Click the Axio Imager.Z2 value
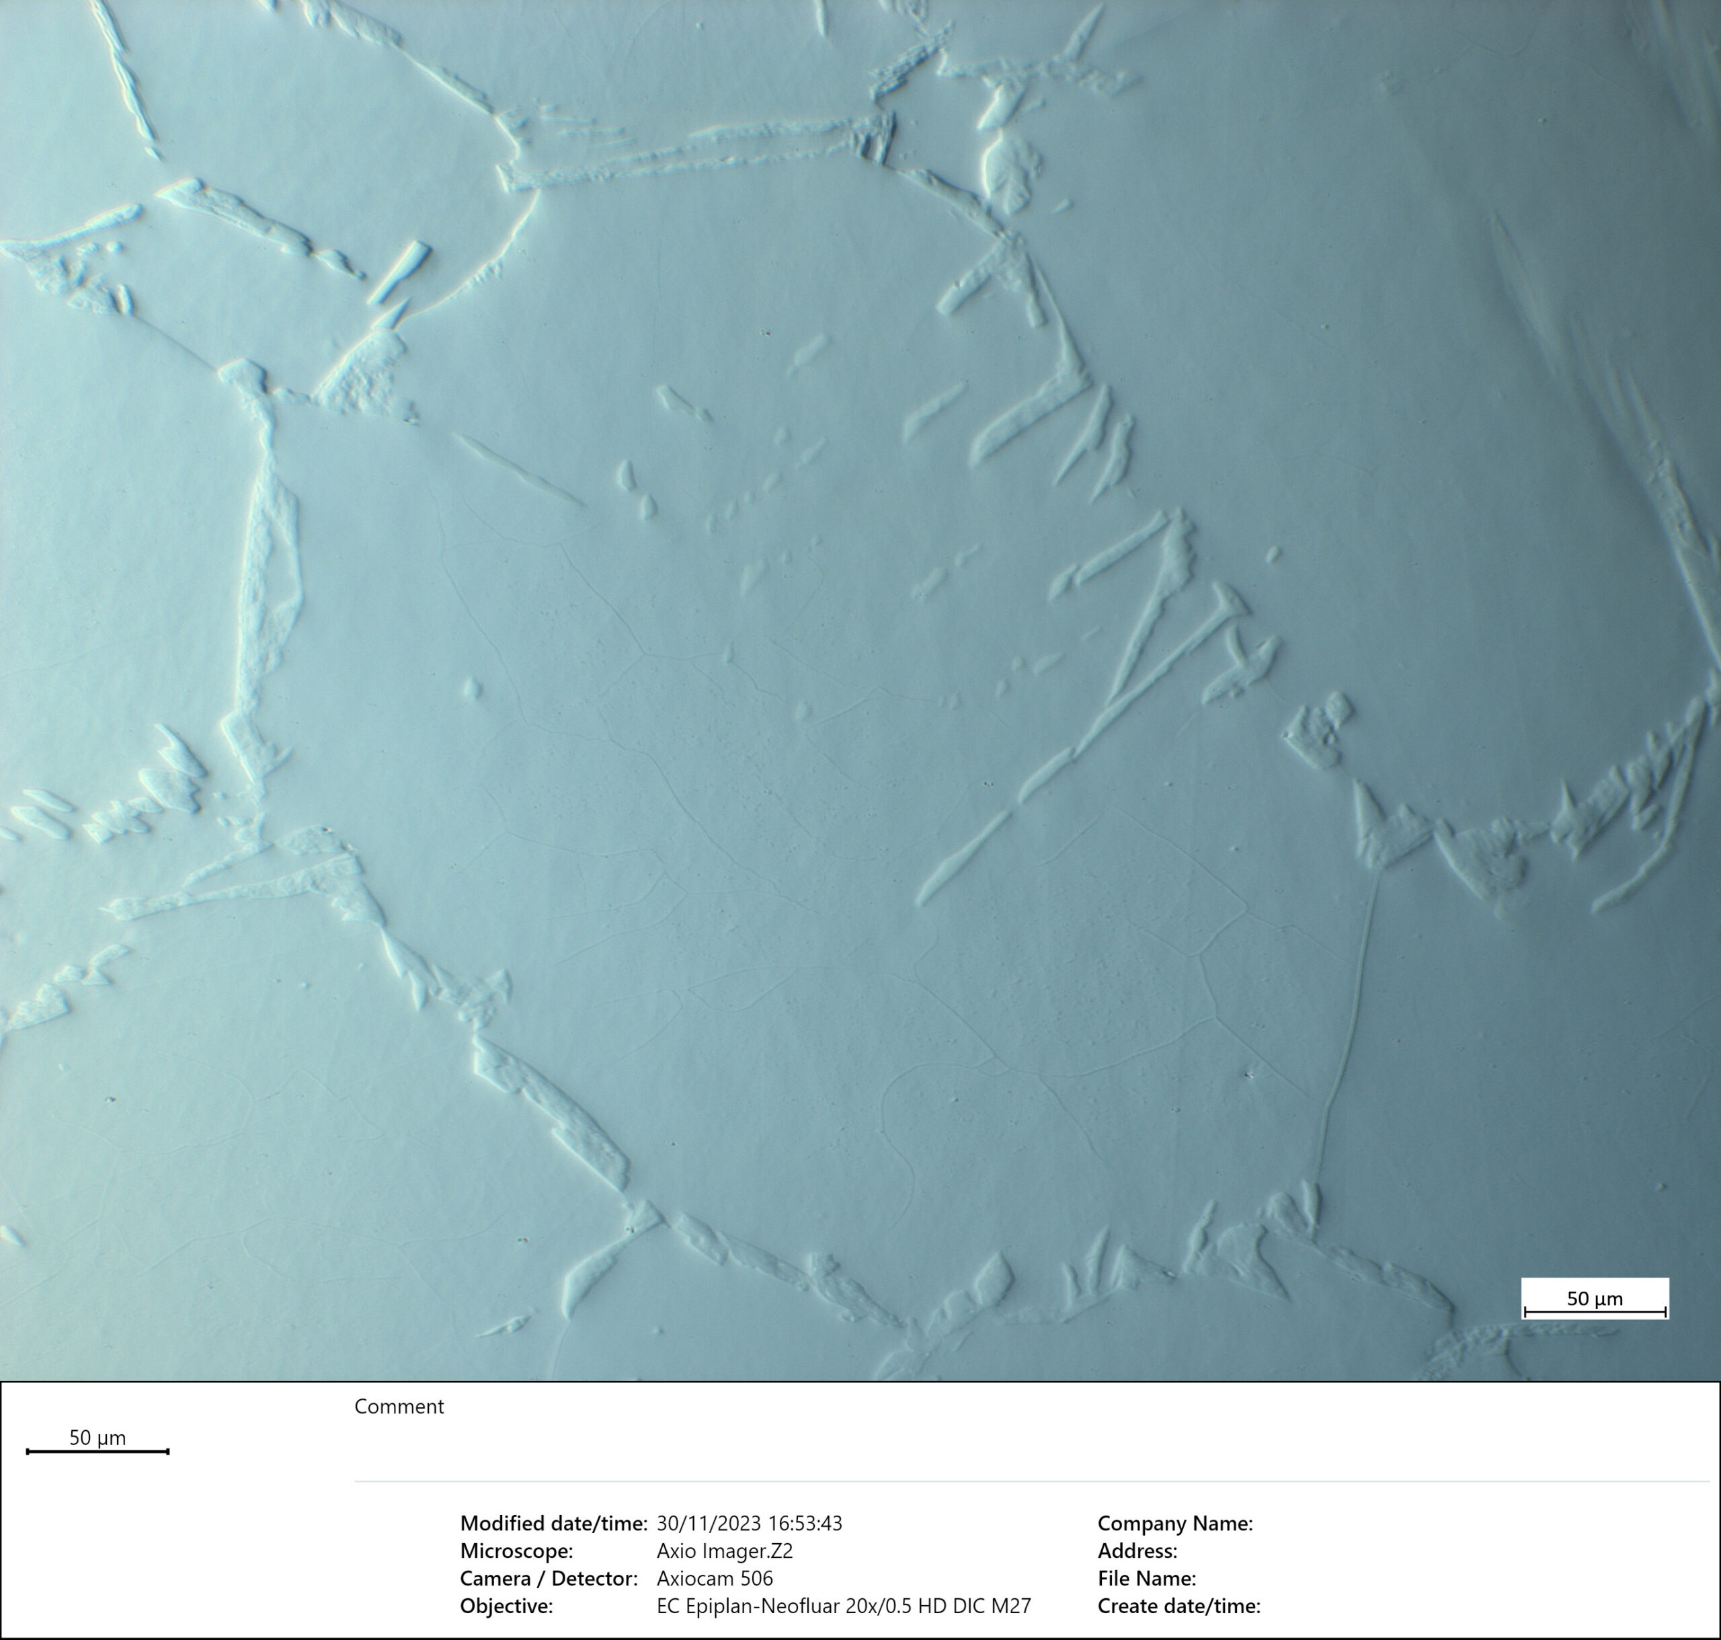Screen dimensions: 1721x1640 [x=725, y=1551]
